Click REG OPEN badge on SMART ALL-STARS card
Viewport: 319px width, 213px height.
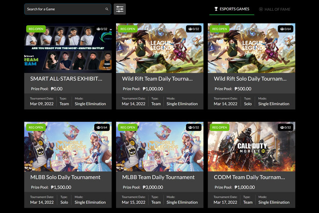[36, 29]
